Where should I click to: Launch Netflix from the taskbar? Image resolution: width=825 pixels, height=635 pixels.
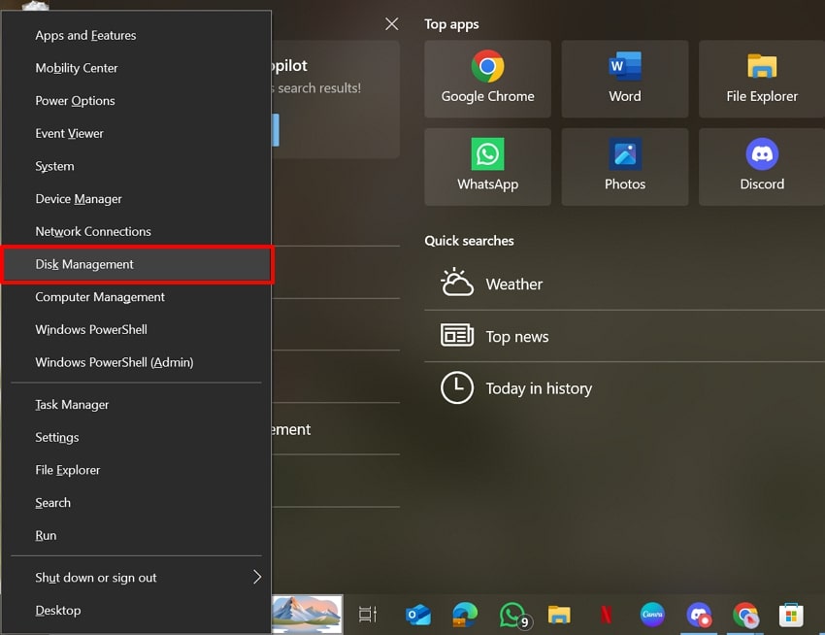tap(606, 615)
